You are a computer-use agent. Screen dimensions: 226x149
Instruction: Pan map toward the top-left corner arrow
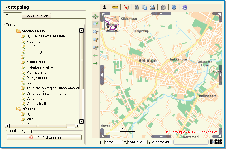pos(103,15)
